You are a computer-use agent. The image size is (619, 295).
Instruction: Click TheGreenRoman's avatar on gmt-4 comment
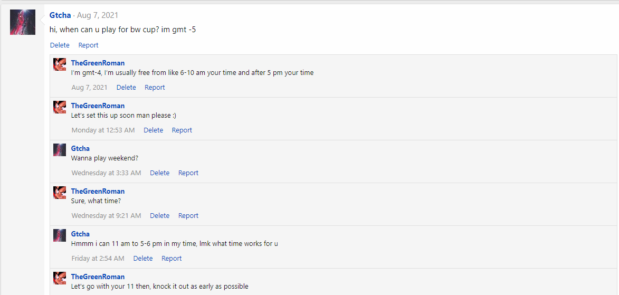(x=60, y=64)
